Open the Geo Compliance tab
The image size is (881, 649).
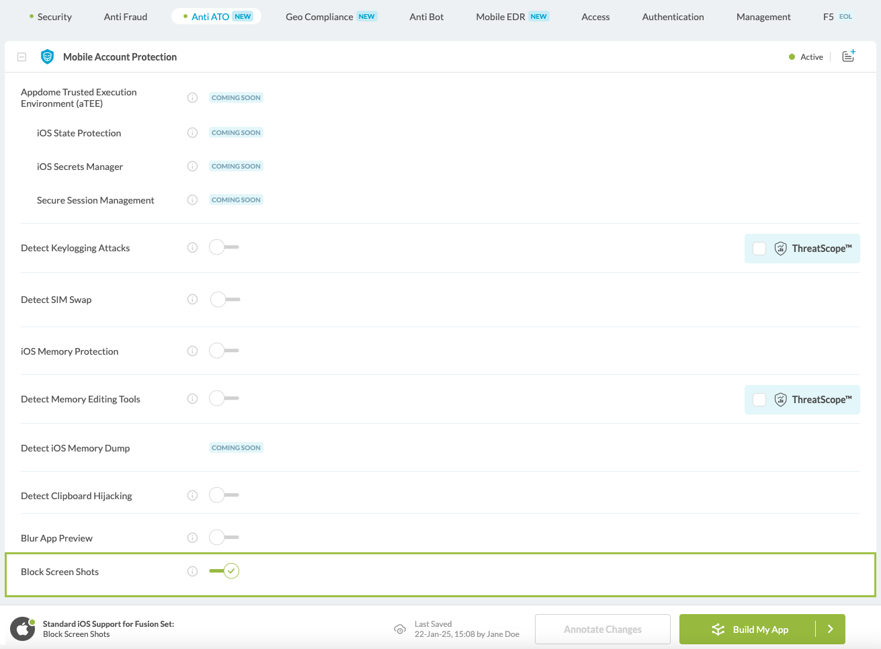point(319,17)
